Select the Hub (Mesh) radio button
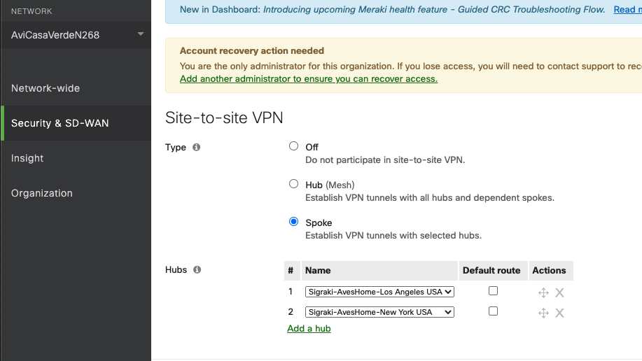The image size is (642, 361). coord(293,184)
